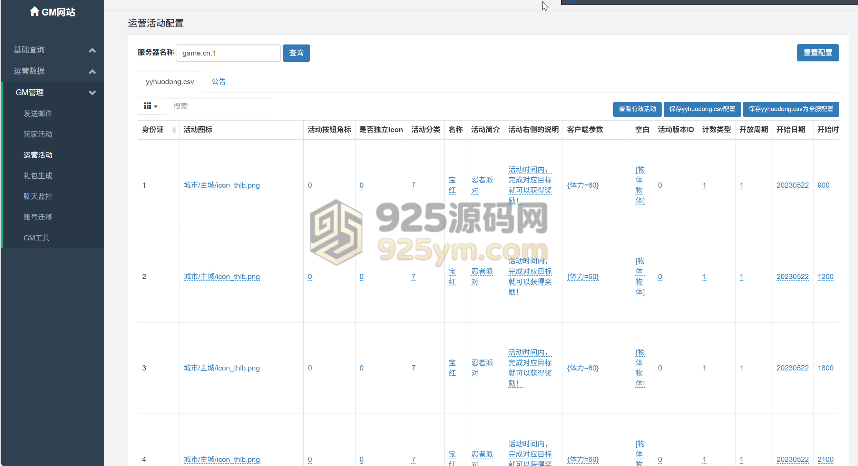The image size is (858, 466).
Task: Click 活动版本ID column header
Action: pyautogui.click(x=675, y=130)
